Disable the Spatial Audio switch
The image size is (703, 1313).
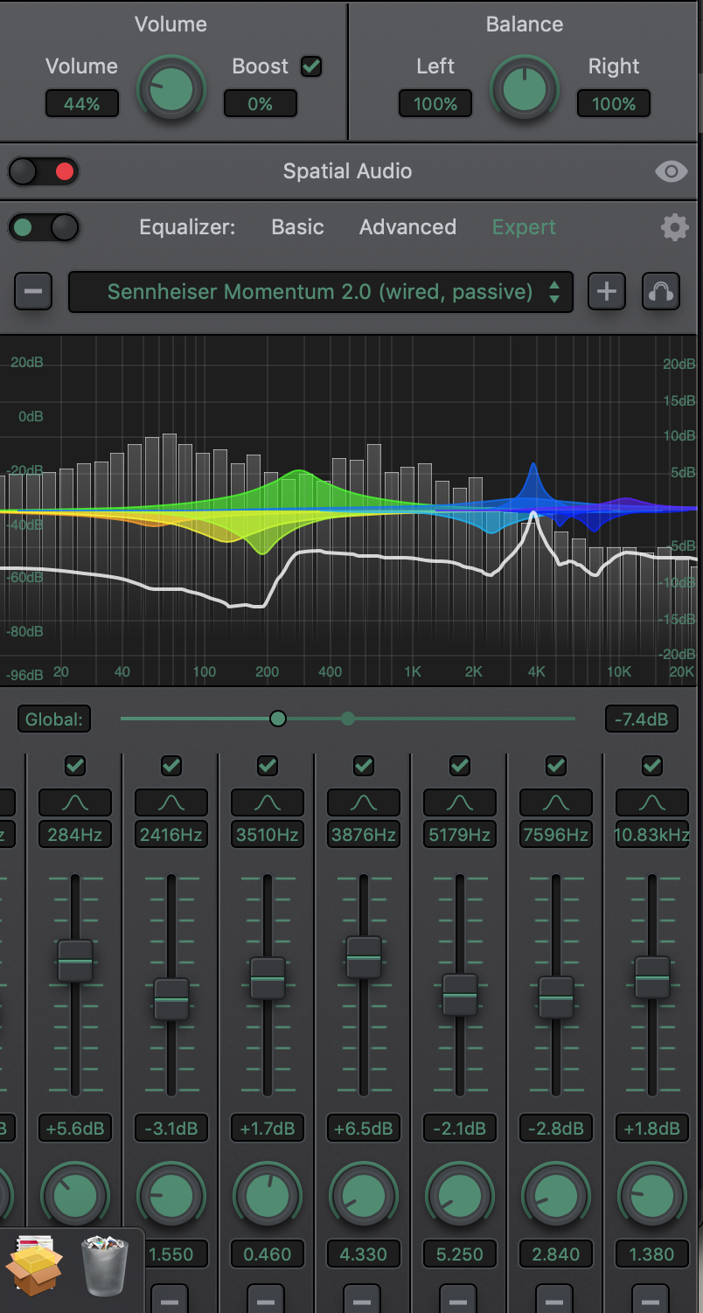43,171
